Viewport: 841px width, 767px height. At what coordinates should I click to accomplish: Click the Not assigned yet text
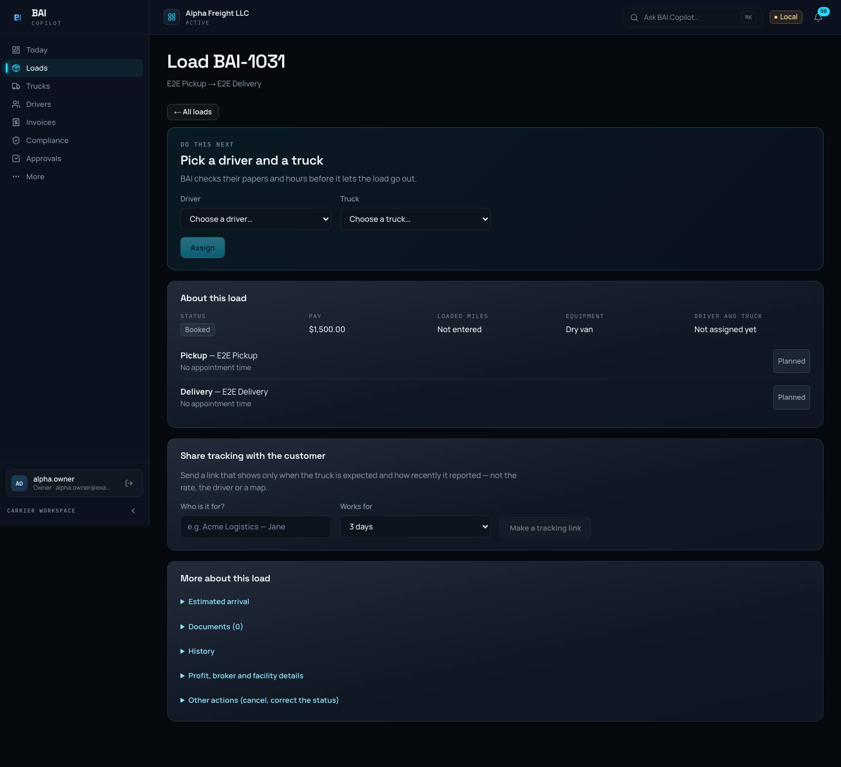click(x=725, y=330)
